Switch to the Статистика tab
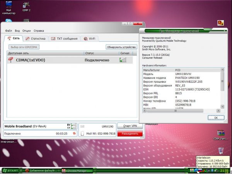The image size is (232, 174). (x=36, y=39)
